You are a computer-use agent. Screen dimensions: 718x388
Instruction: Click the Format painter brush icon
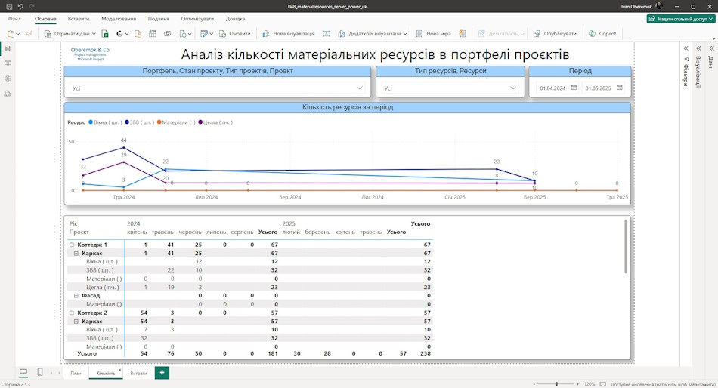pyautogui.click(x=29, y=34)
